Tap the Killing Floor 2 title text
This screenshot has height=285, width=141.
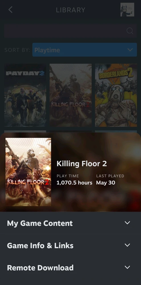tap(81, 164)
